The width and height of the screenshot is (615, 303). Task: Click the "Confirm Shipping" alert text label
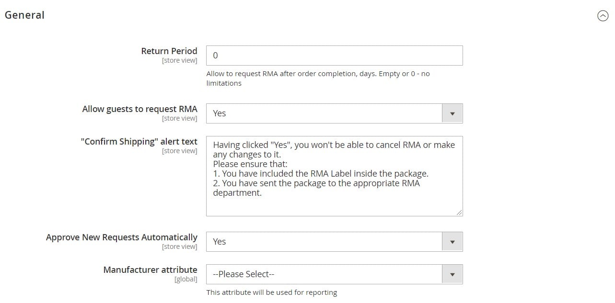139,141
